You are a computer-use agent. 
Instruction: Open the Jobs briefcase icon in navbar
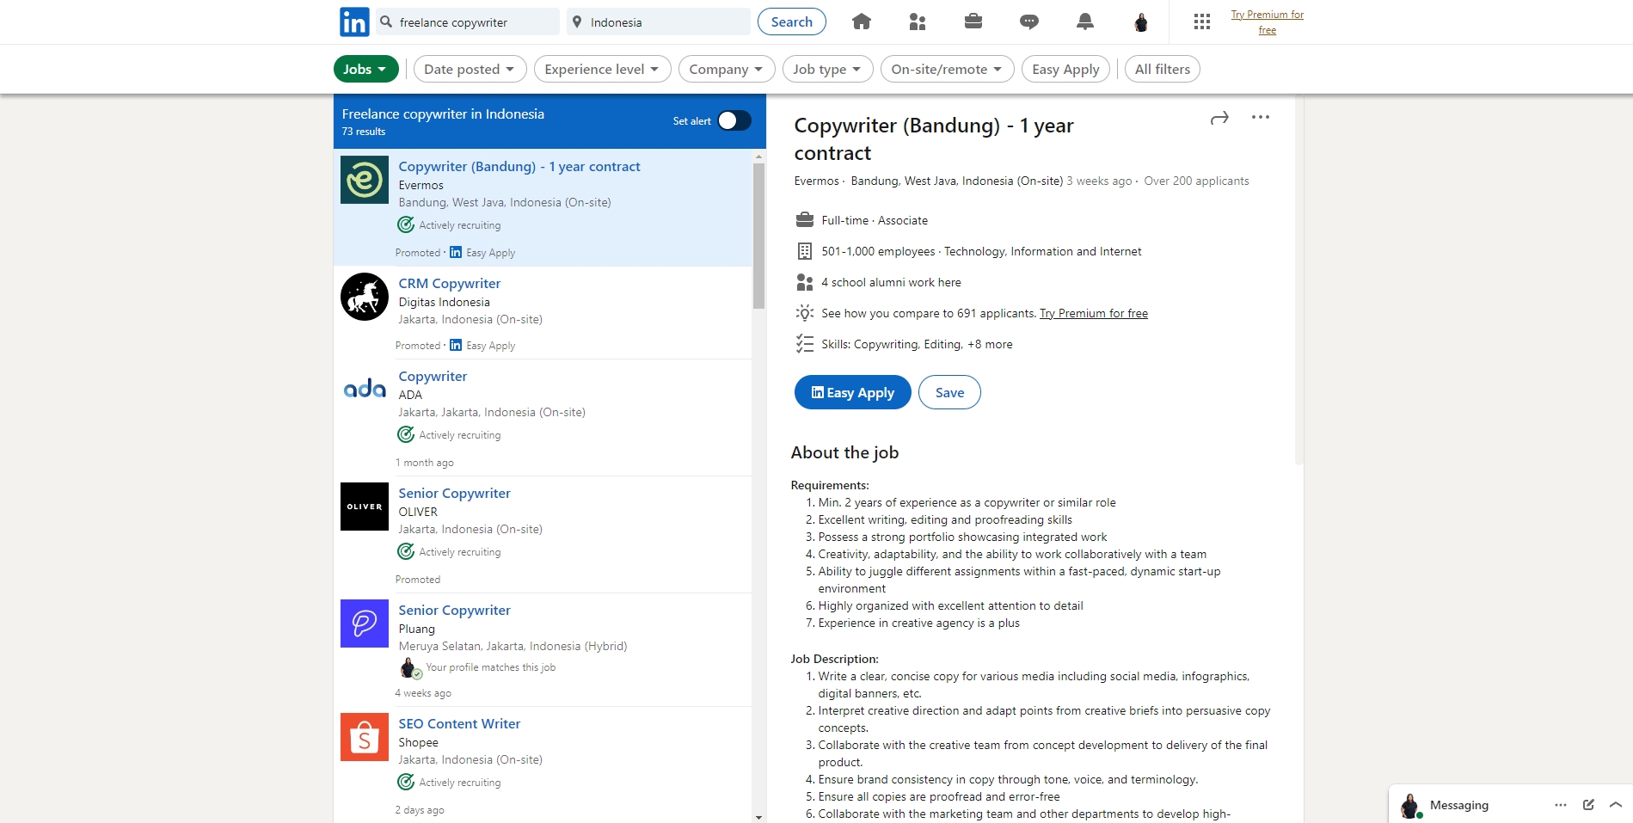pyautogui.click(x=973, y=21)
